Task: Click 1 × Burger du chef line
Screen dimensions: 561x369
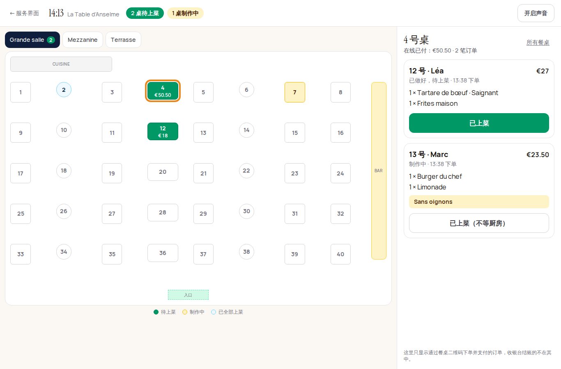Action: click(435, 176)
